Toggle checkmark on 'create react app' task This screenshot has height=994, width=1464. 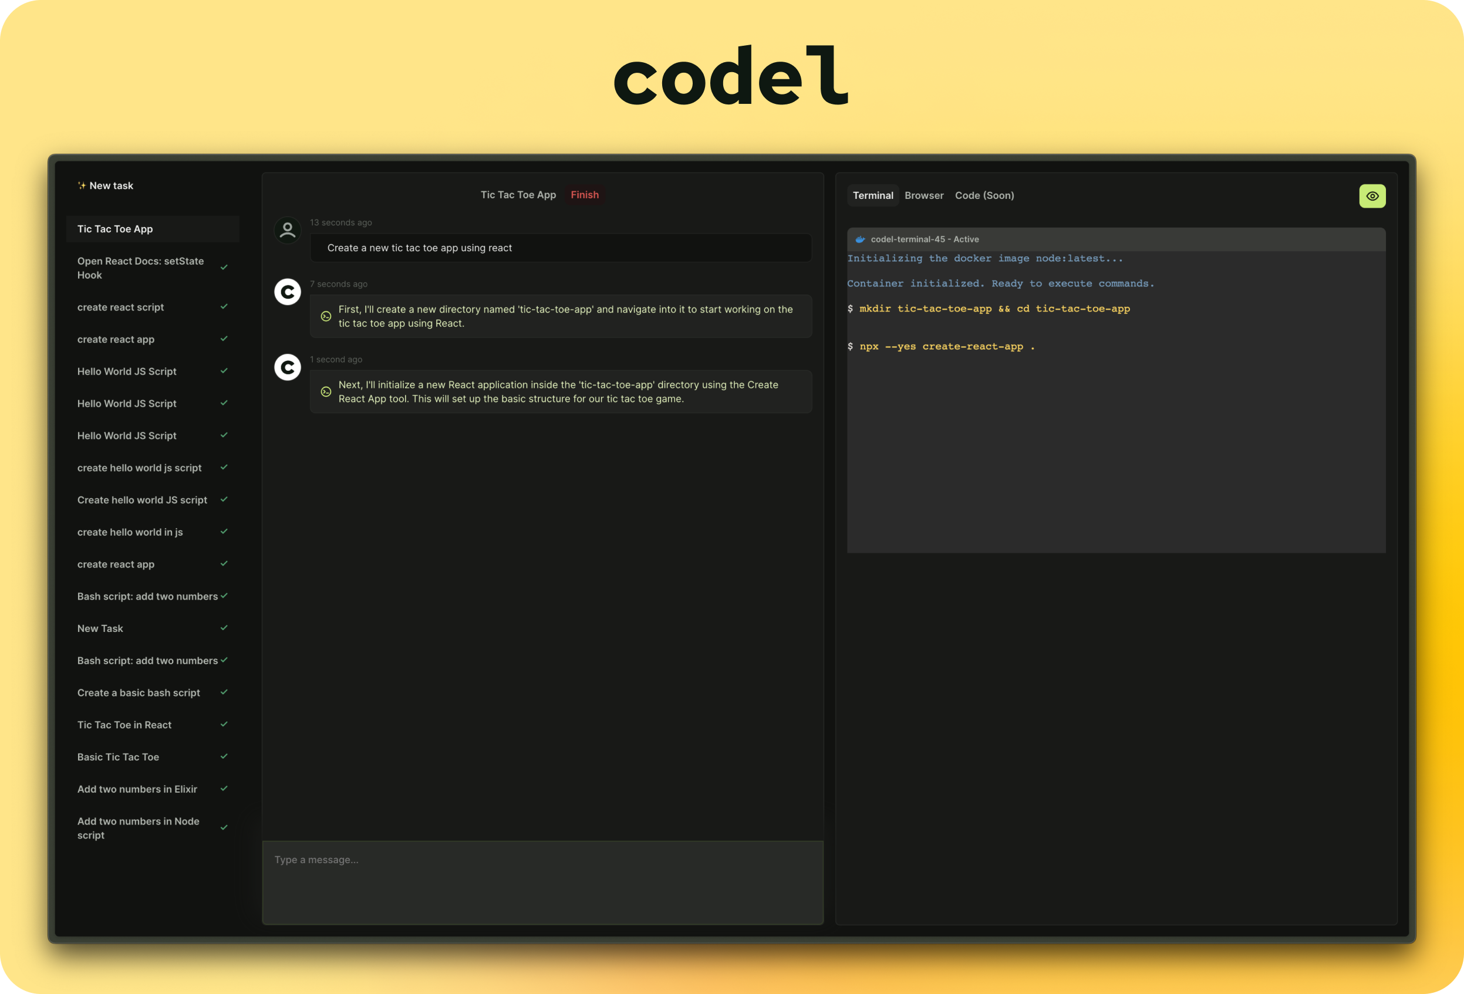pyautogui.click(x=222, y=339)
